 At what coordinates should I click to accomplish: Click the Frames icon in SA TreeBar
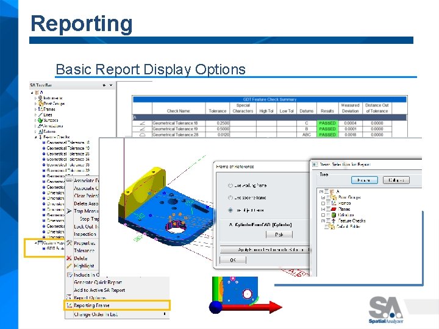[40, 109]
